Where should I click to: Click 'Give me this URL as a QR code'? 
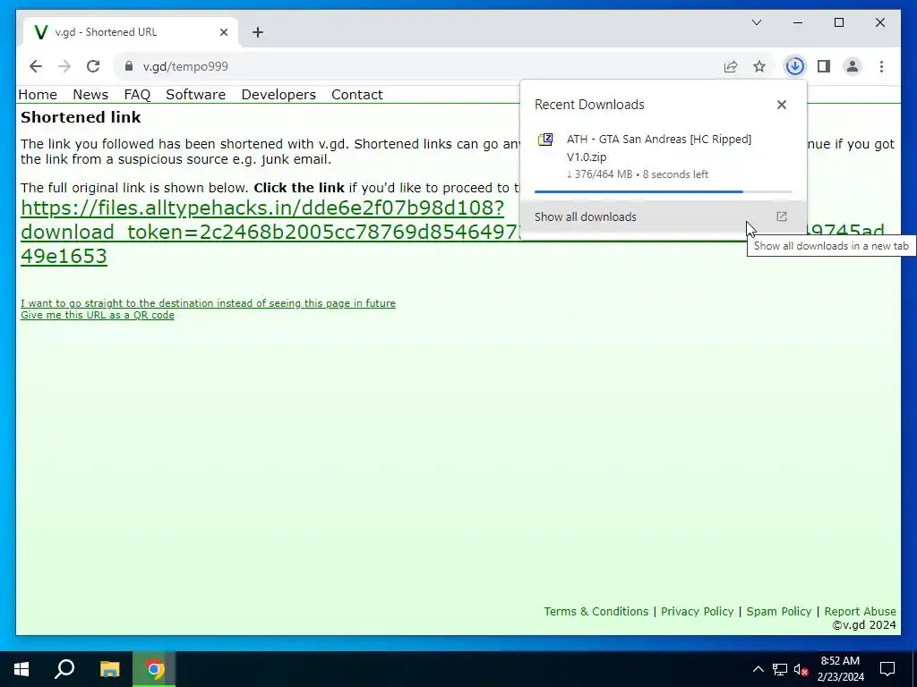(x=97, y=315)
